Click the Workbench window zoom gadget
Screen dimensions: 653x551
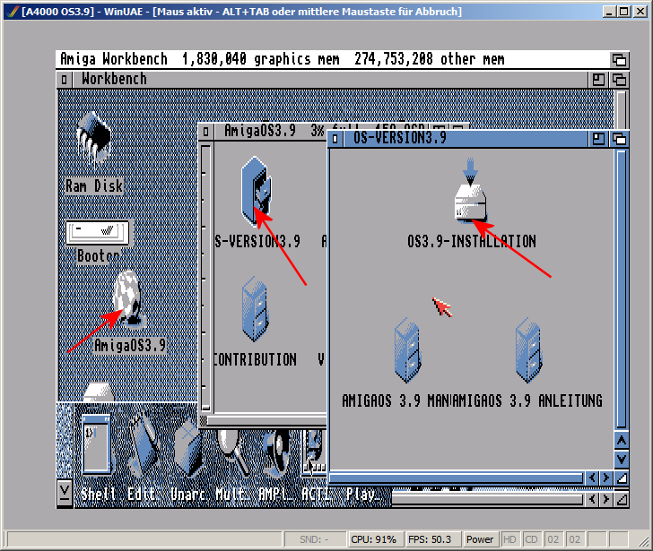point(598,80)
